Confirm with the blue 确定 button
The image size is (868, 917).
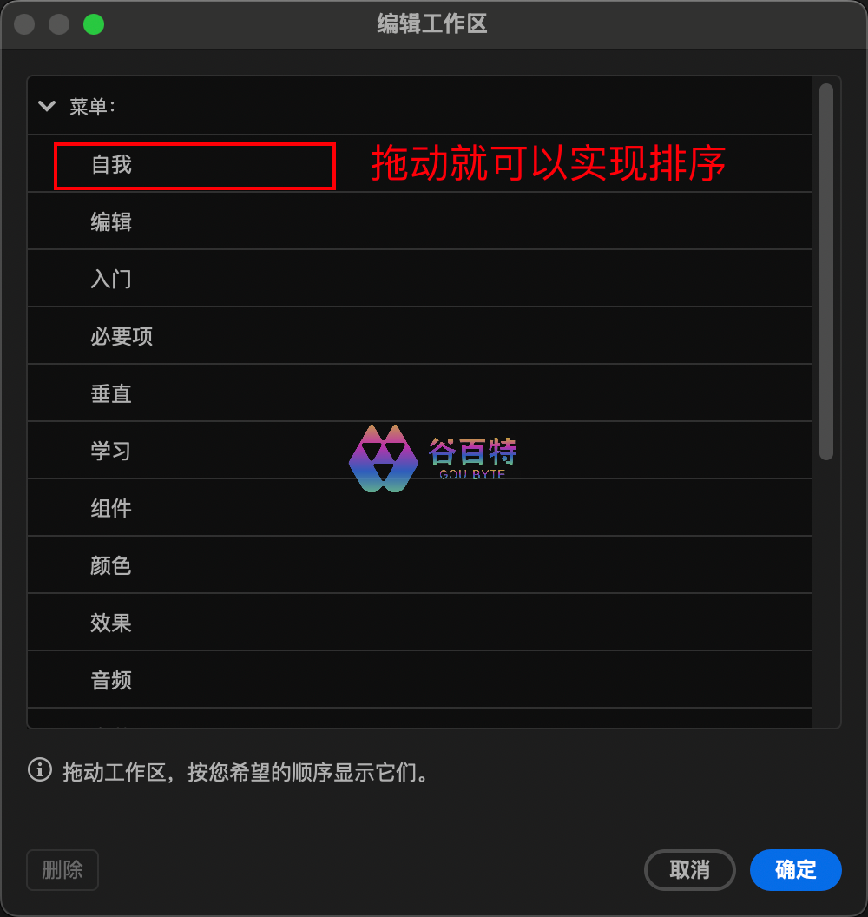point(795,869)
